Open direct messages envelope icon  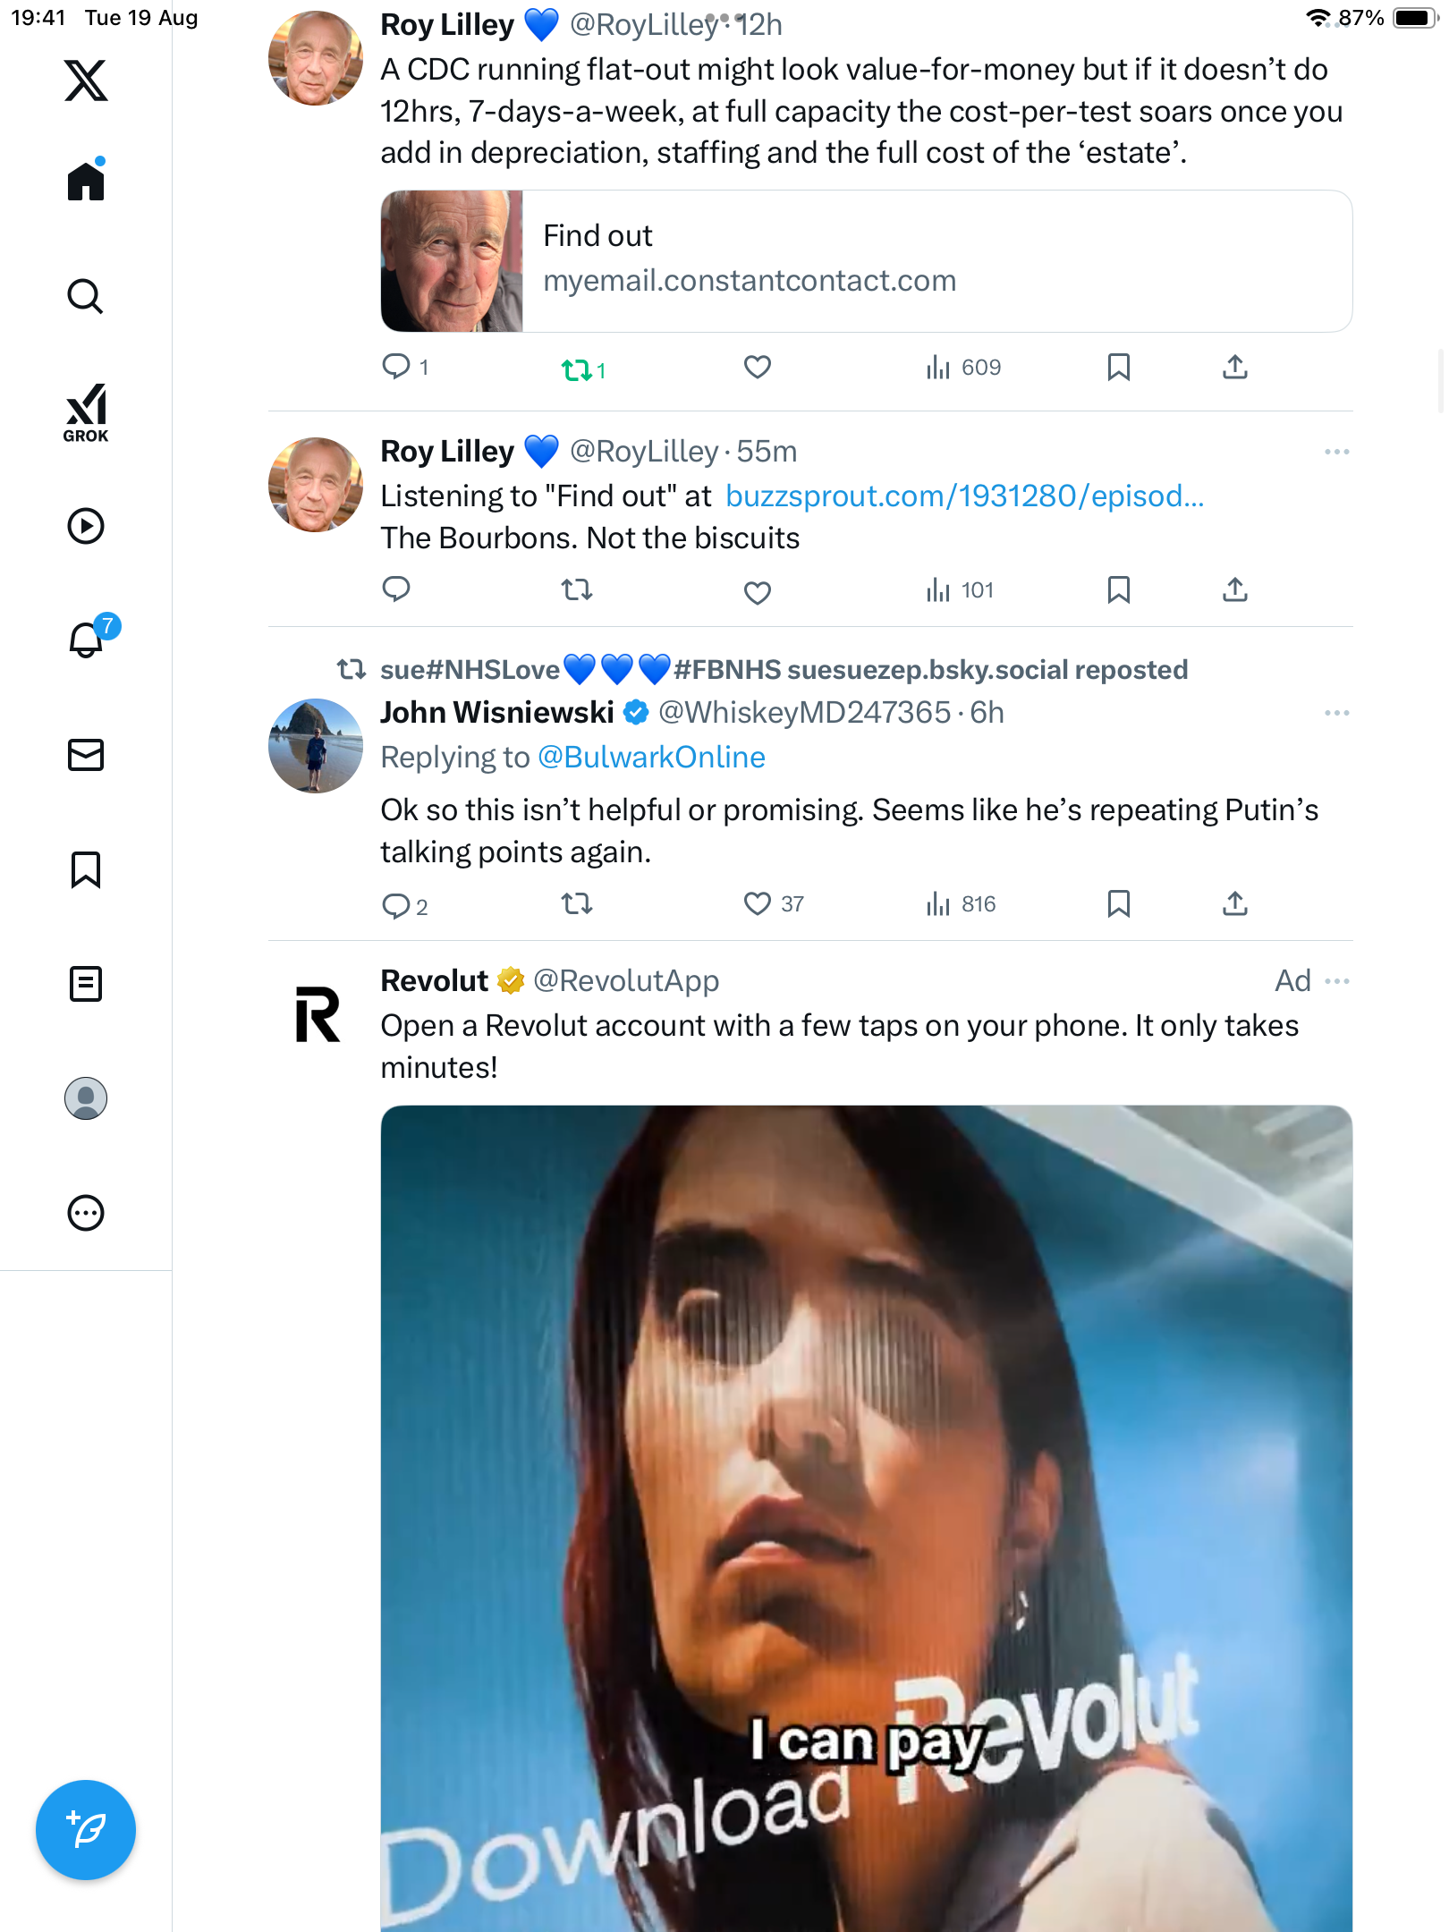click(x=86, y=755)
